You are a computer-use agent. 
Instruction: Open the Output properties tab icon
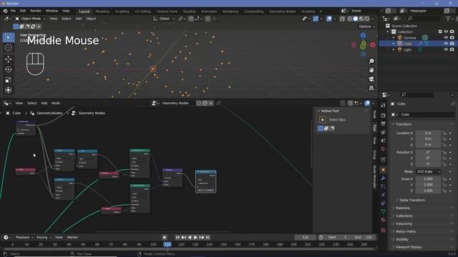click(384, 124)
